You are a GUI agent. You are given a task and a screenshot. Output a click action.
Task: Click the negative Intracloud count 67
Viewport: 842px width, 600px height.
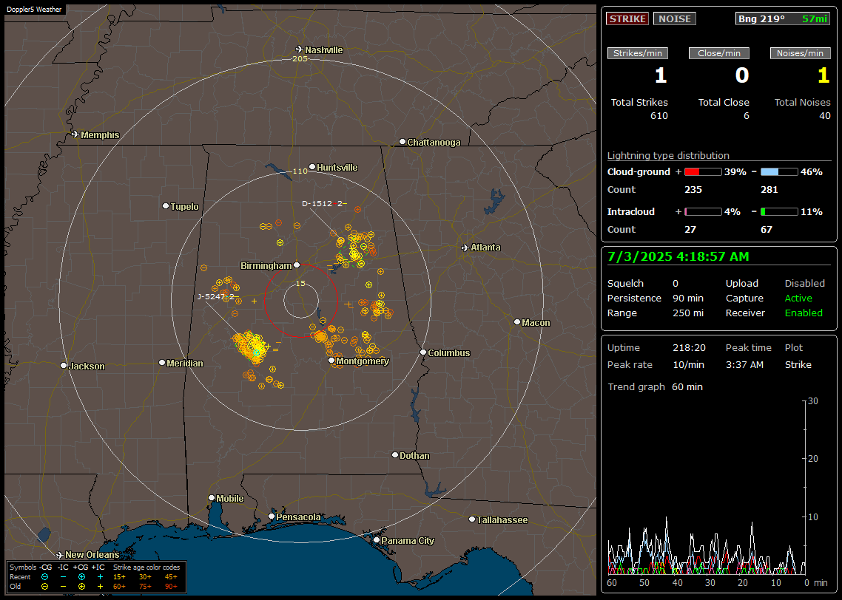coord(767,230)
